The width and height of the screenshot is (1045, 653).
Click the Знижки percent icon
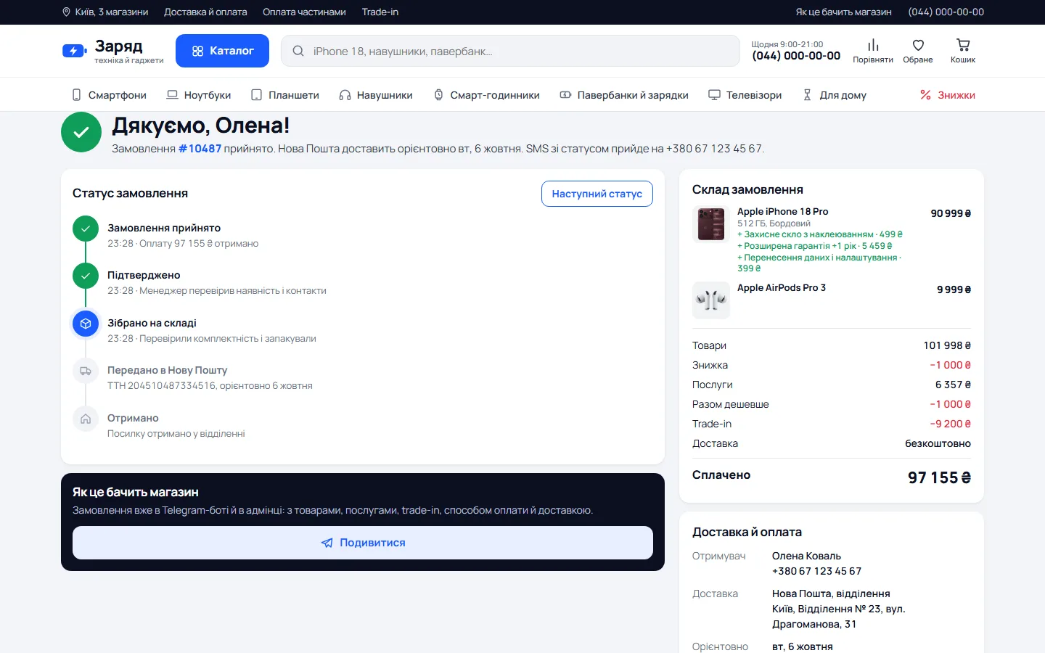click(x=925, y=95)
